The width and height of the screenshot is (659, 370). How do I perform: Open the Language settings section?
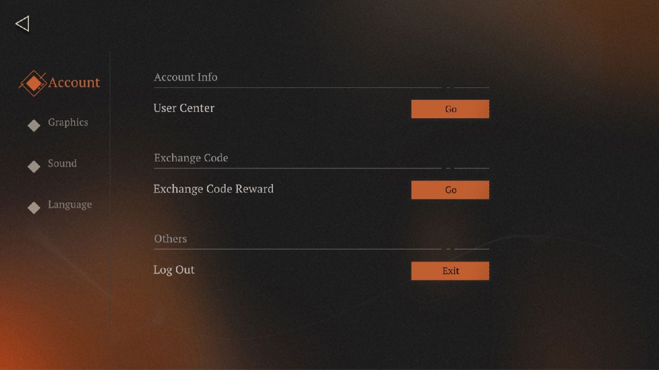tap(70, 205)
